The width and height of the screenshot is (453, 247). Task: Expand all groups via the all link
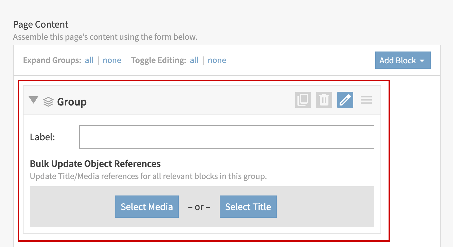[89, 60]
